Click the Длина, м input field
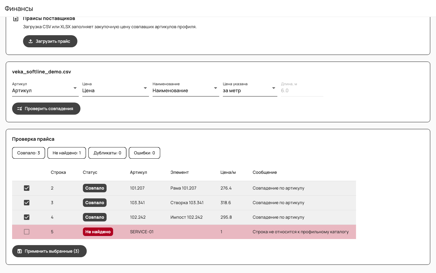The image size is (436, 273). click(302, 90)
